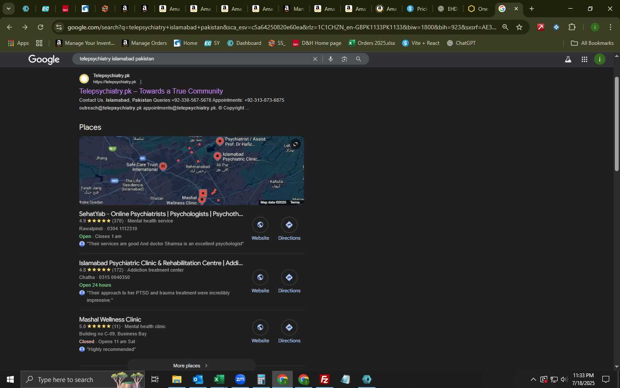Screen dimensions: 620x388
Task: Bookmark this page with the star icon
Action: [519, 27]
